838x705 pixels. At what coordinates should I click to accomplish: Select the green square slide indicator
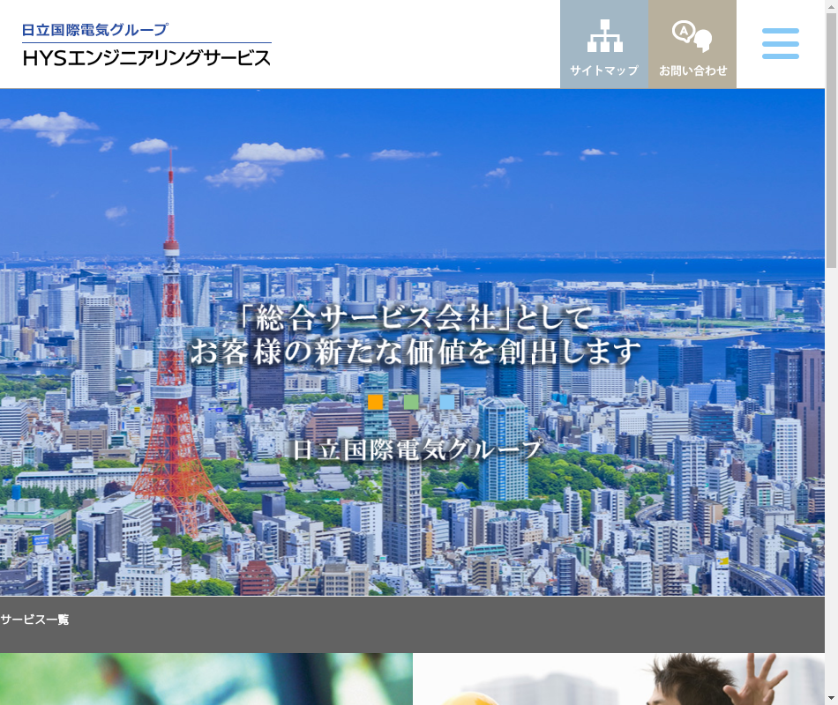411,402
